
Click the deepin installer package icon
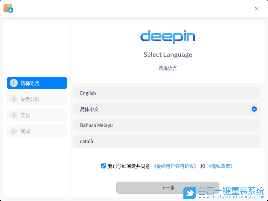(9, 8)
